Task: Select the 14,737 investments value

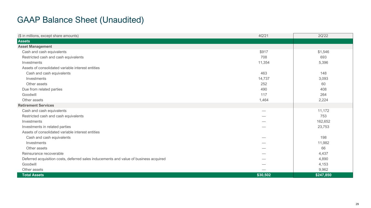Action: click(263, 79)
